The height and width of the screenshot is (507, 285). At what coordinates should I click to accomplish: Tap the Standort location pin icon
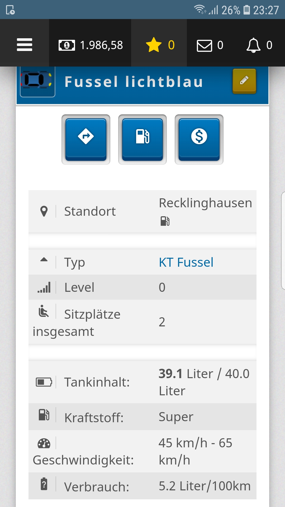pos(44,211)
